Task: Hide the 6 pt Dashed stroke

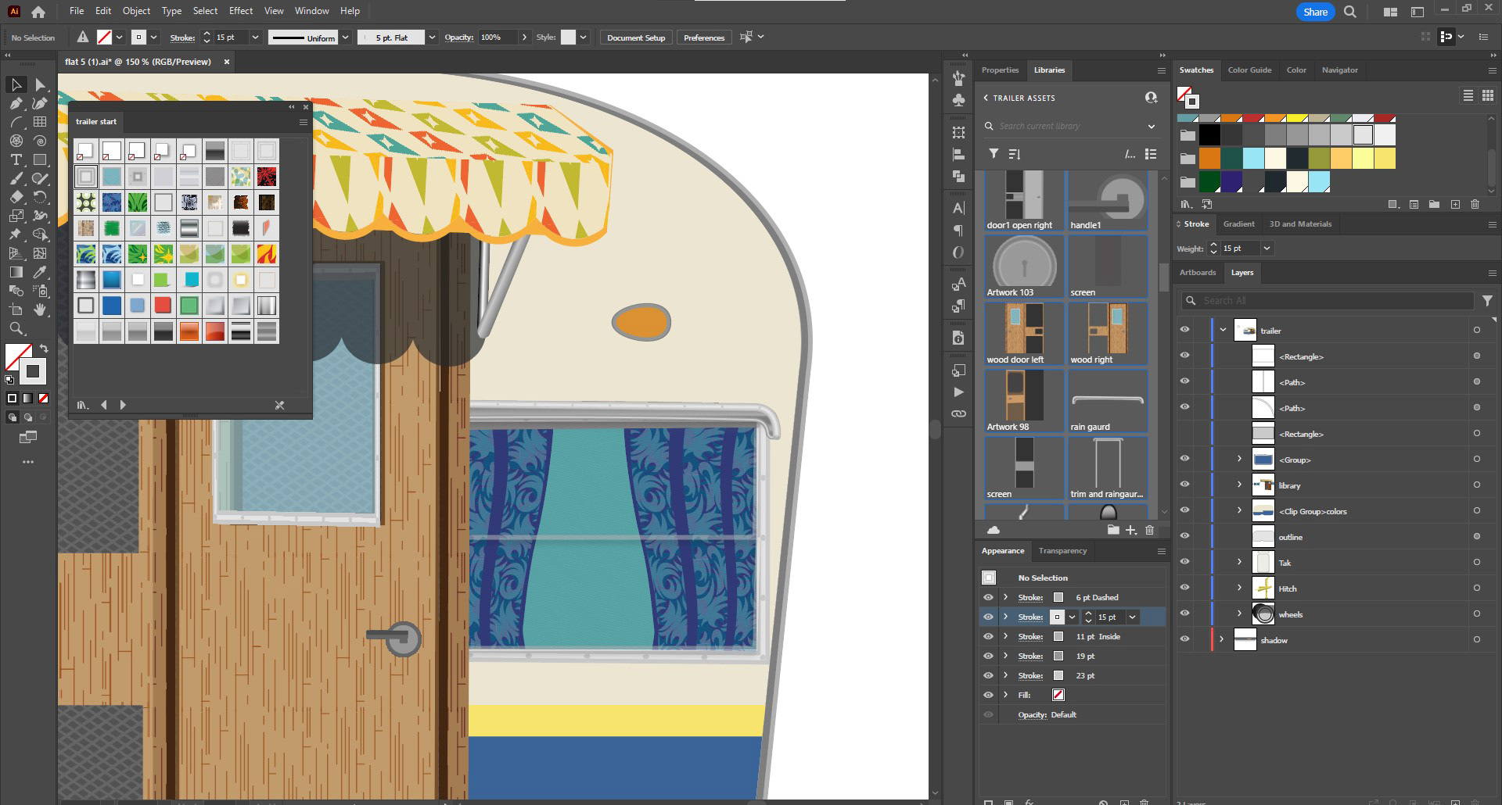Action: click(x=988, y=597)
